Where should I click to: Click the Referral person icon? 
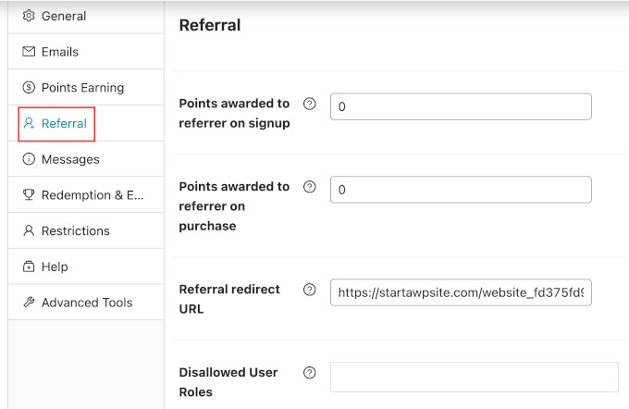[29, 123]
